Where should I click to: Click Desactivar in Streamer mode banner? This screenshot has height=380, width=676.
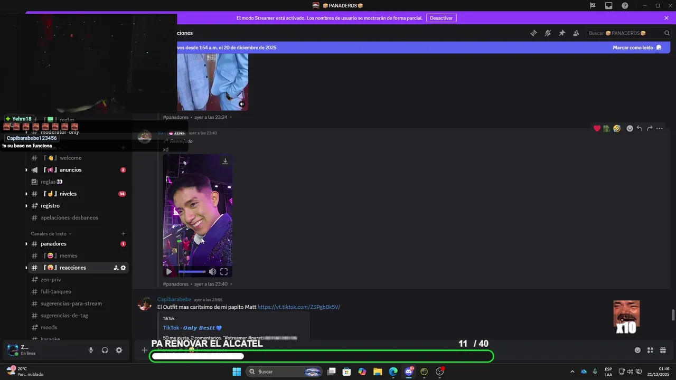click(x=441, y=18)
